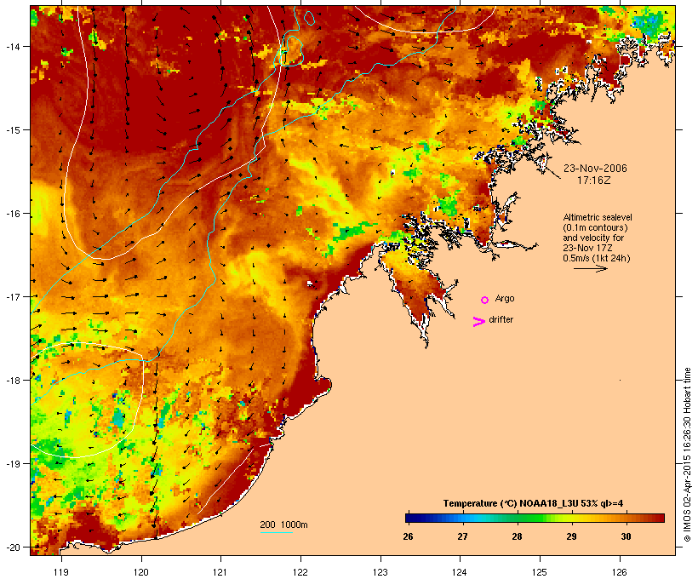This screenshot has width=698, height=579.
Task: Click the color bar tick label '28'
Action: point(517,536)
